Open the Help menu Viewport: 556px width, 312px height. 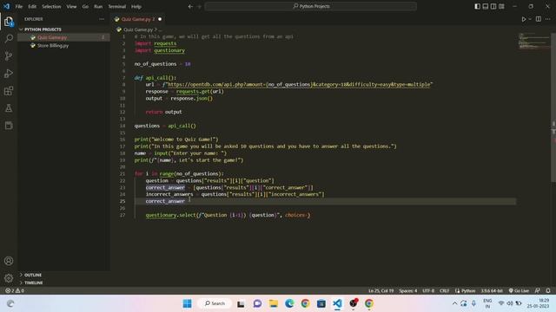coord(136,6)
